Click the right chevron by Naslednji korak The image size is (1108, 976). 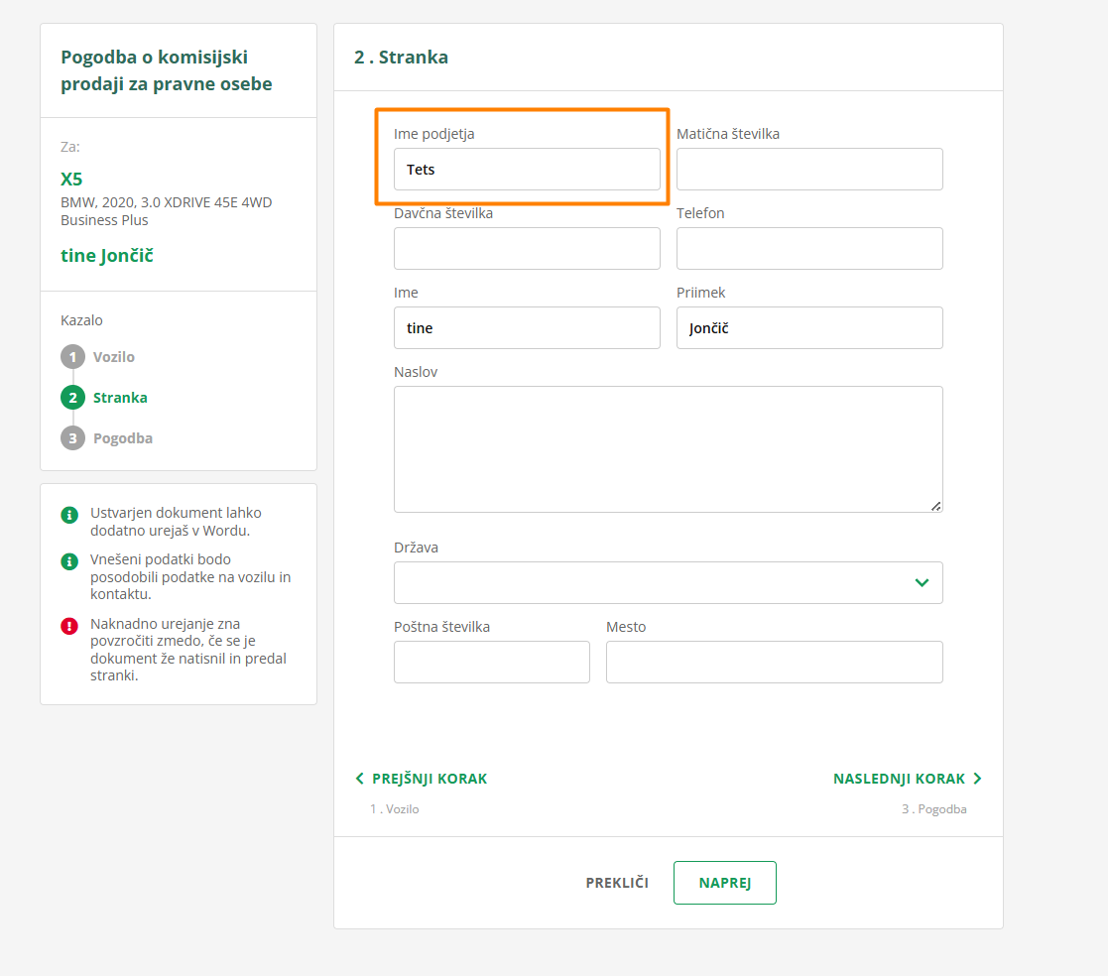977,779
